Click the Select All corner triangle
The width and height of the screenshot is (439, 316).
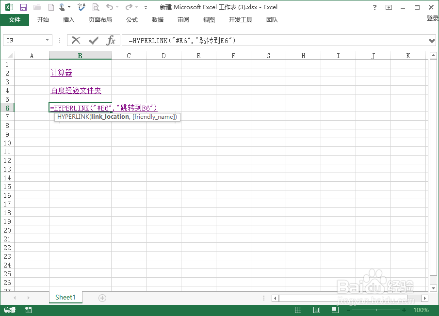pos(10,55)
